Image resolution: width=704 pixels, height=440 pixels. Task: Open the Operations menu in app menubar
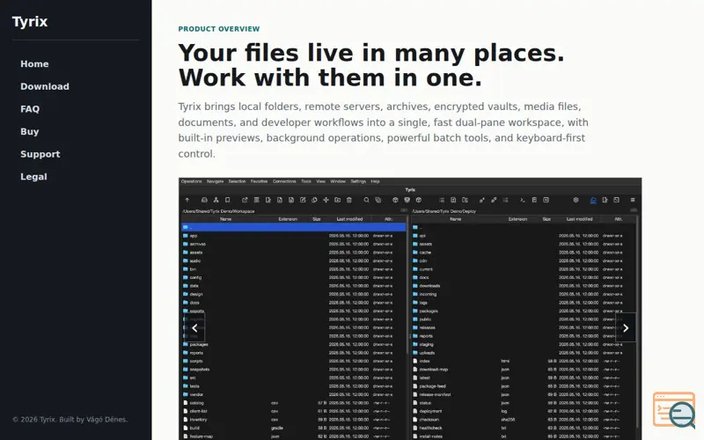(x=192, y=181)
